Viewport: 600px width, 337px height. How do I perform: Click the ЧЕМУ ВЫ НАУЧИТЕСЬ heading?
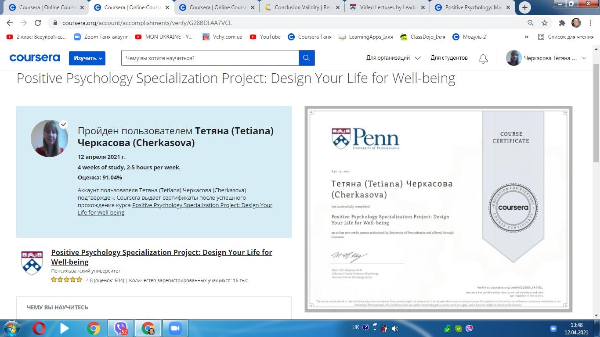57,308
